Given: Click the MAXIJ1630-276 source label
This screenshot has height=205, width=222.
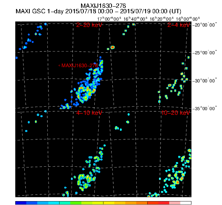Looking at the screenshot, I should (x=79, y=66).
